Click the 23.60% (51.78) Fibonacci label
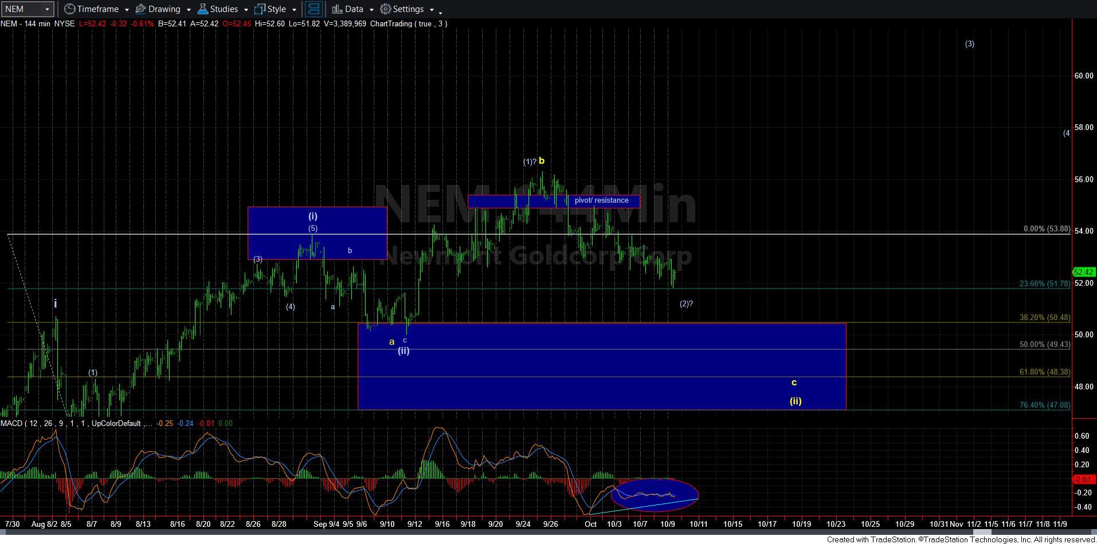This screenshot has height=544, width=1097. click(1044, 283)
